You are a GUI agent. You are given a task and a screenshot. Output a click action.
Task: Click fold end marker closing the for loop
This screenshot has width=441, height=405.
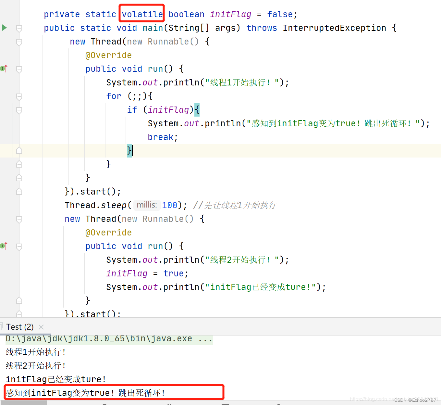point(19,164)
